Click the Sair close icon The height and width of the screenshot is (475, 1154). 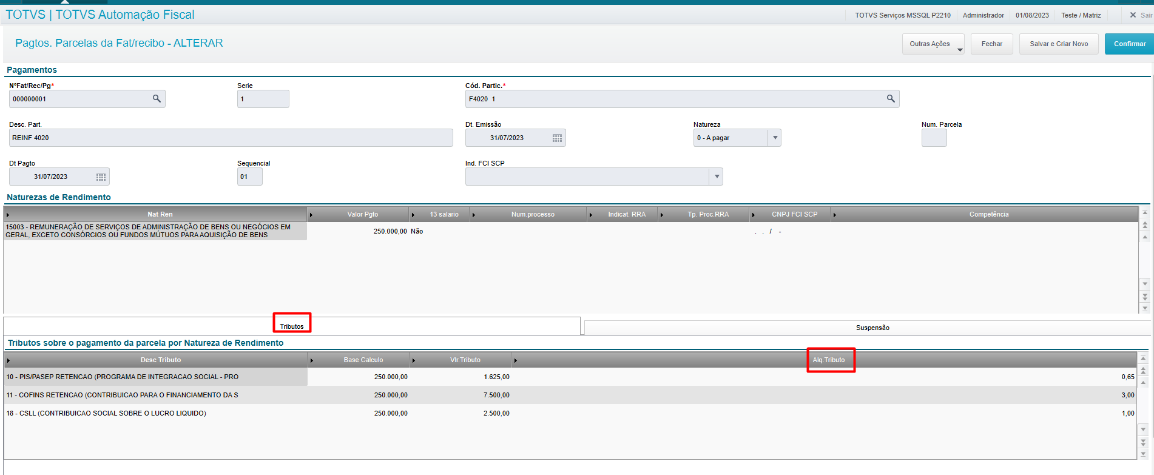(1133, 15)
